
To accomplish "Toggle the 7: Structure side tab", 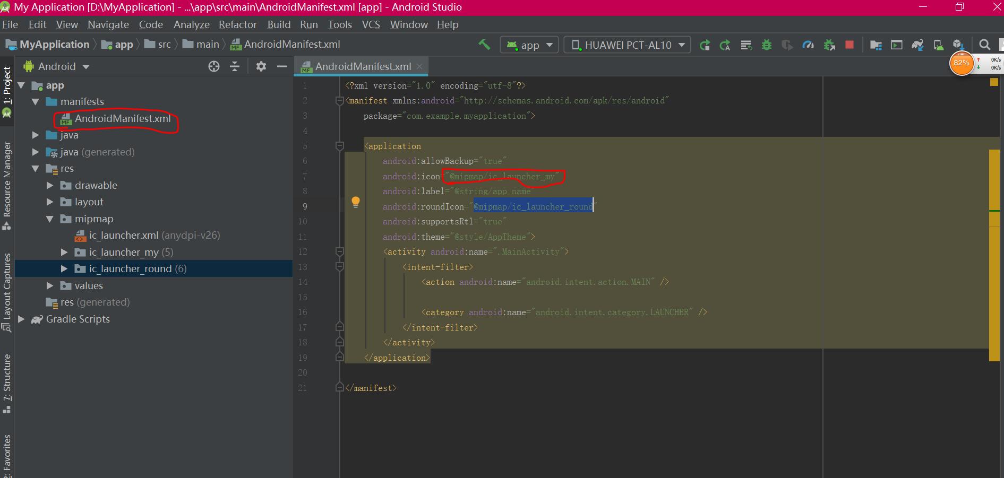I will pos(7,383).
